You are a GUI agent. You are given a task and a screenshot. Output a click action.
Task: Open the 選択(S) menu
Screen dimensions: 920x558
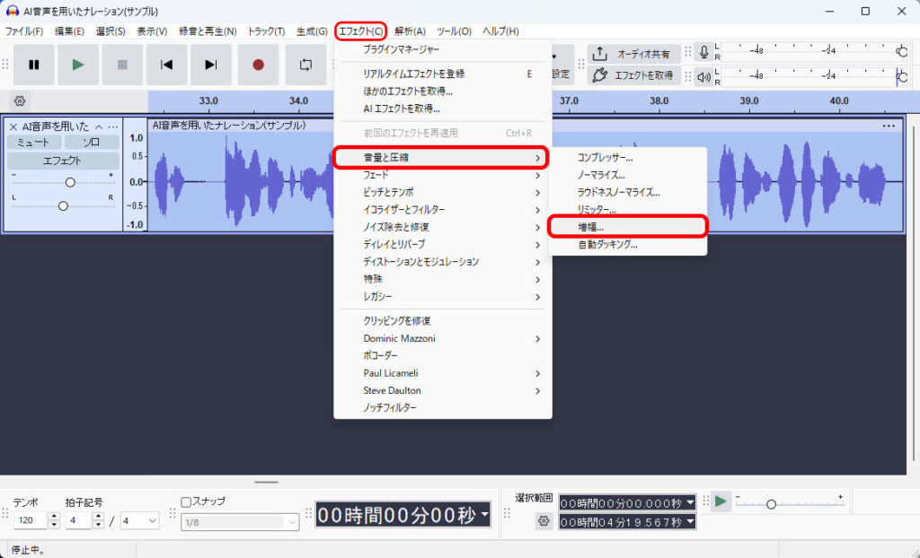(x=111, y=31)
